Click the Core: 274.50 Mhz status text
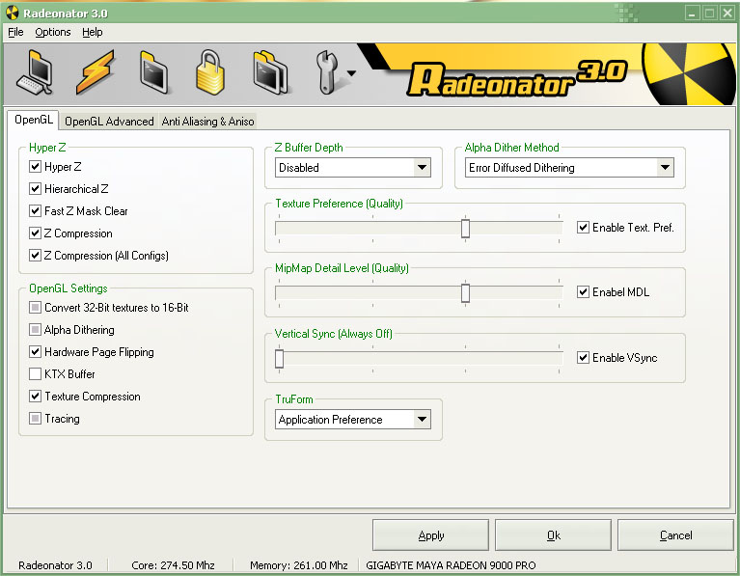Image resolution: width=740 pixels, height=576 pixels. 173,565
